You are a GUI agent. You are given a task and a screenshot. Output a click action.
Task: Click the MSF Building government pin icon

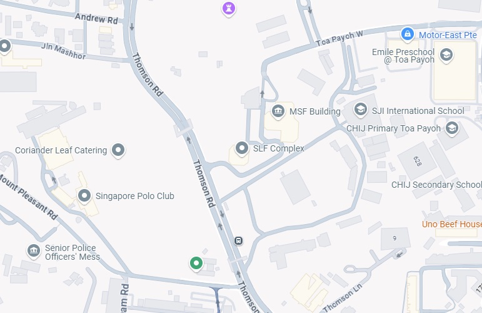(278, 111)
